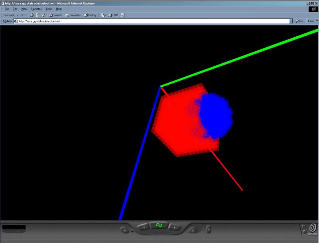Open the Tools menu
Viewport: 319px width, 243px height.
49,9
